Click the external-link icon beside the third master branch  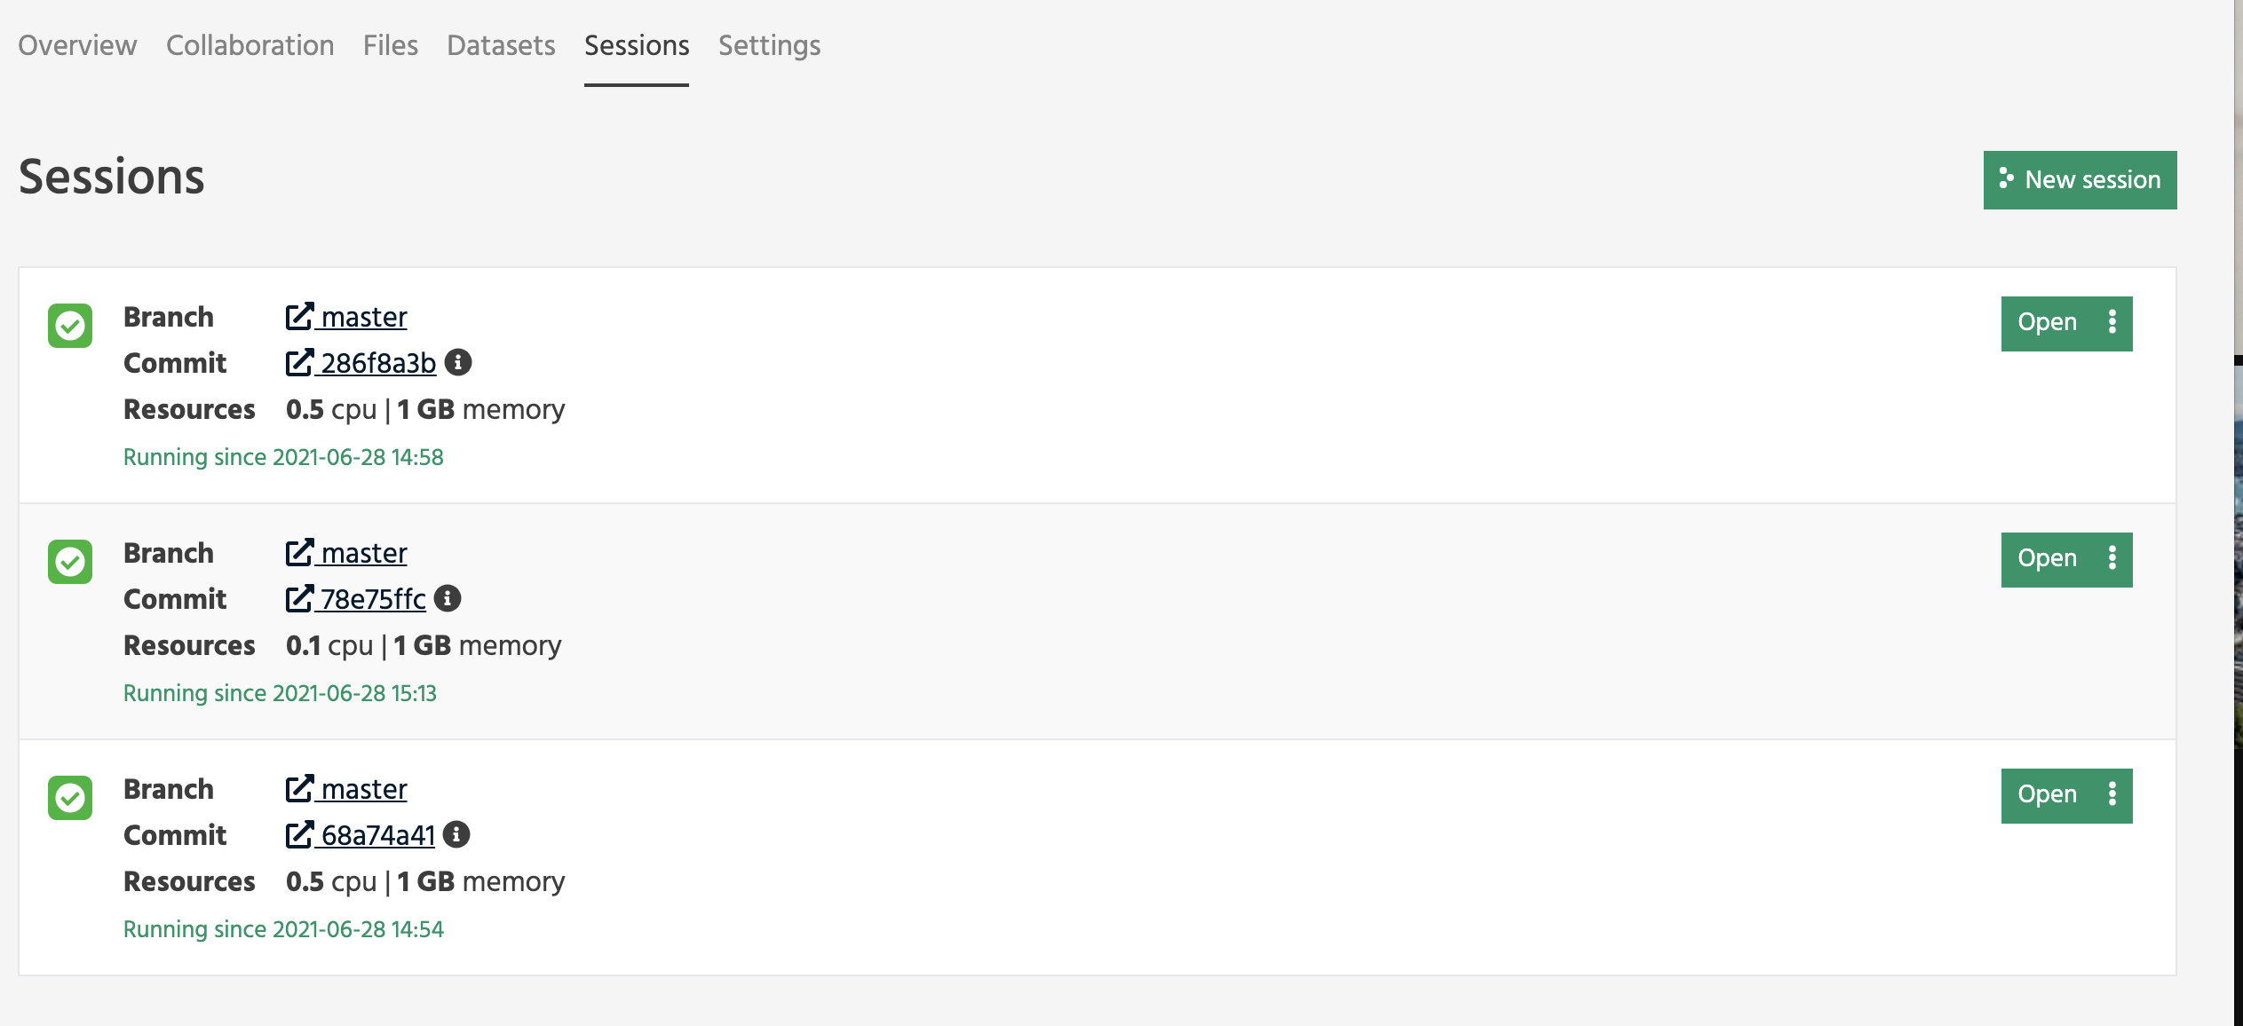pos(301,787)
